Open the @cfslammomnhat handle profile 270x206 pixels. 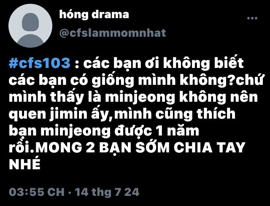coord(113,33)
